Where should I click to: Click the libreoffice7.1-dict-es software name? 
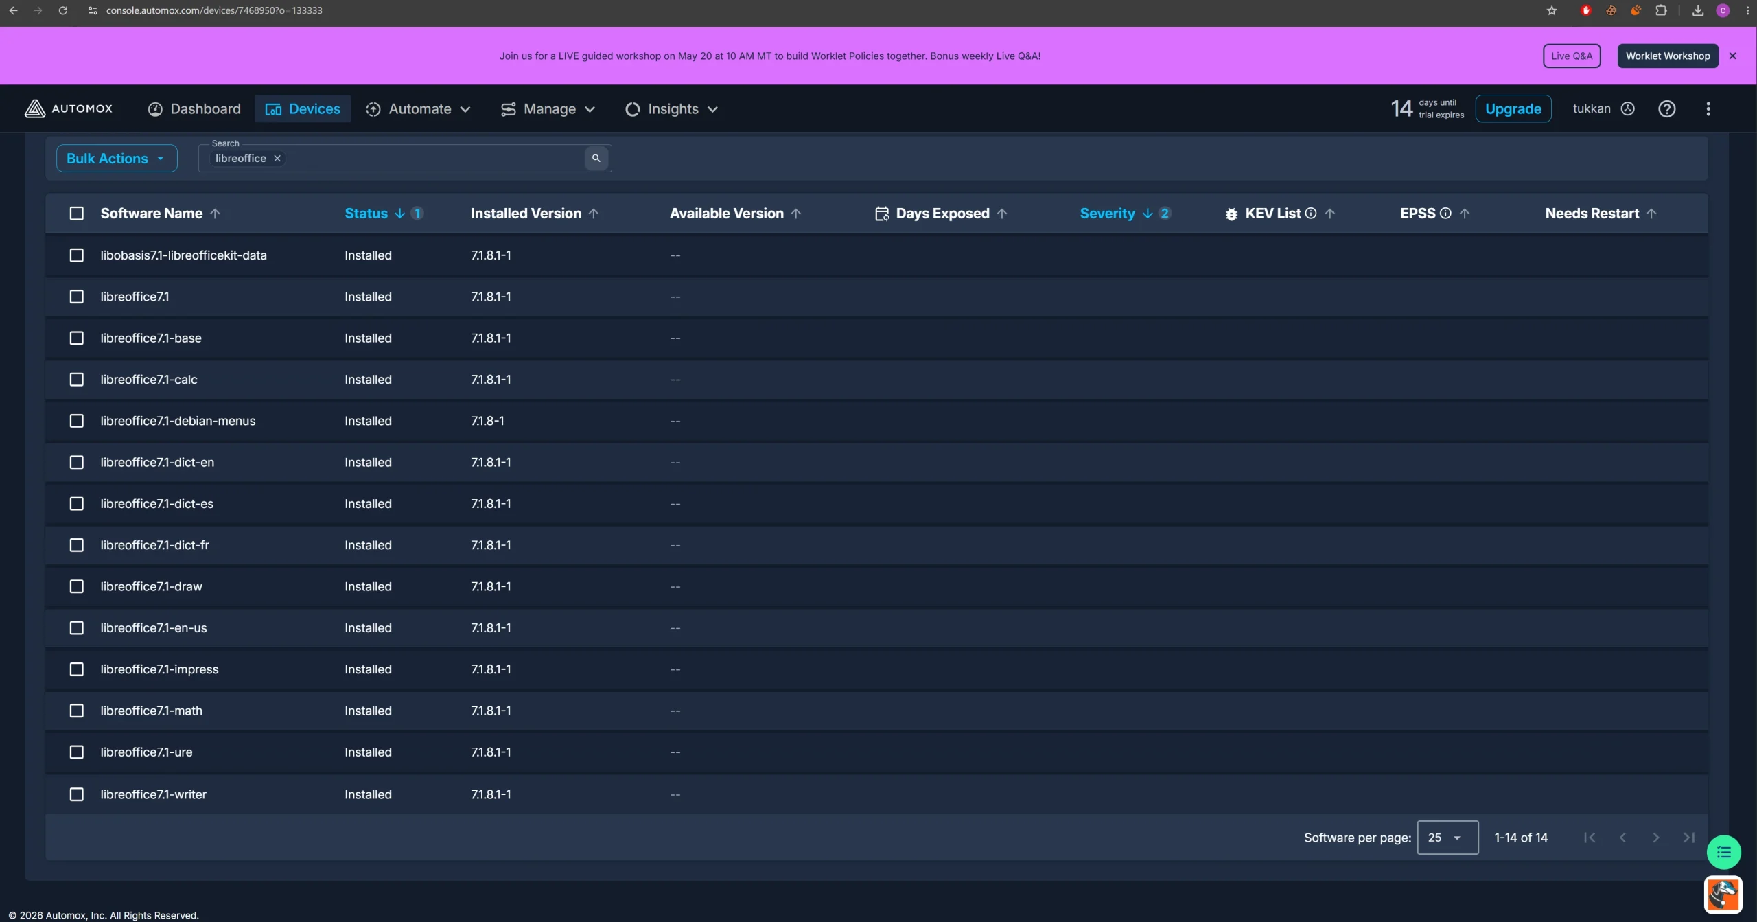[x=157, y=504]
